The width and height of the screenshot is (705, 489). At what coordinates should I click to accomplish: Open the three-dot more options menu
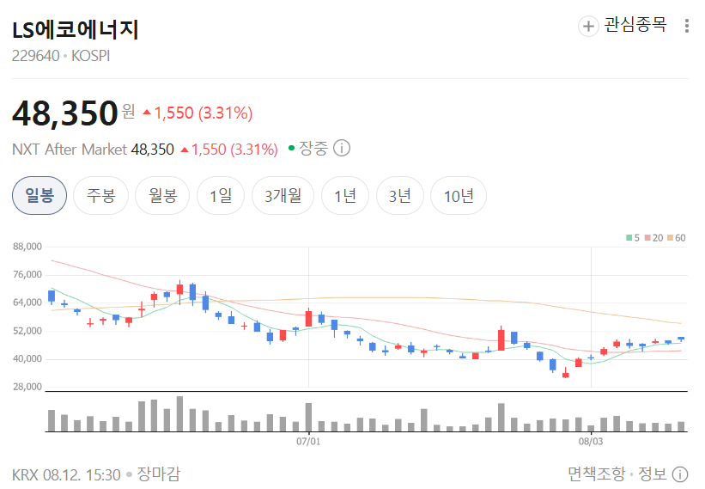(687, 26)
